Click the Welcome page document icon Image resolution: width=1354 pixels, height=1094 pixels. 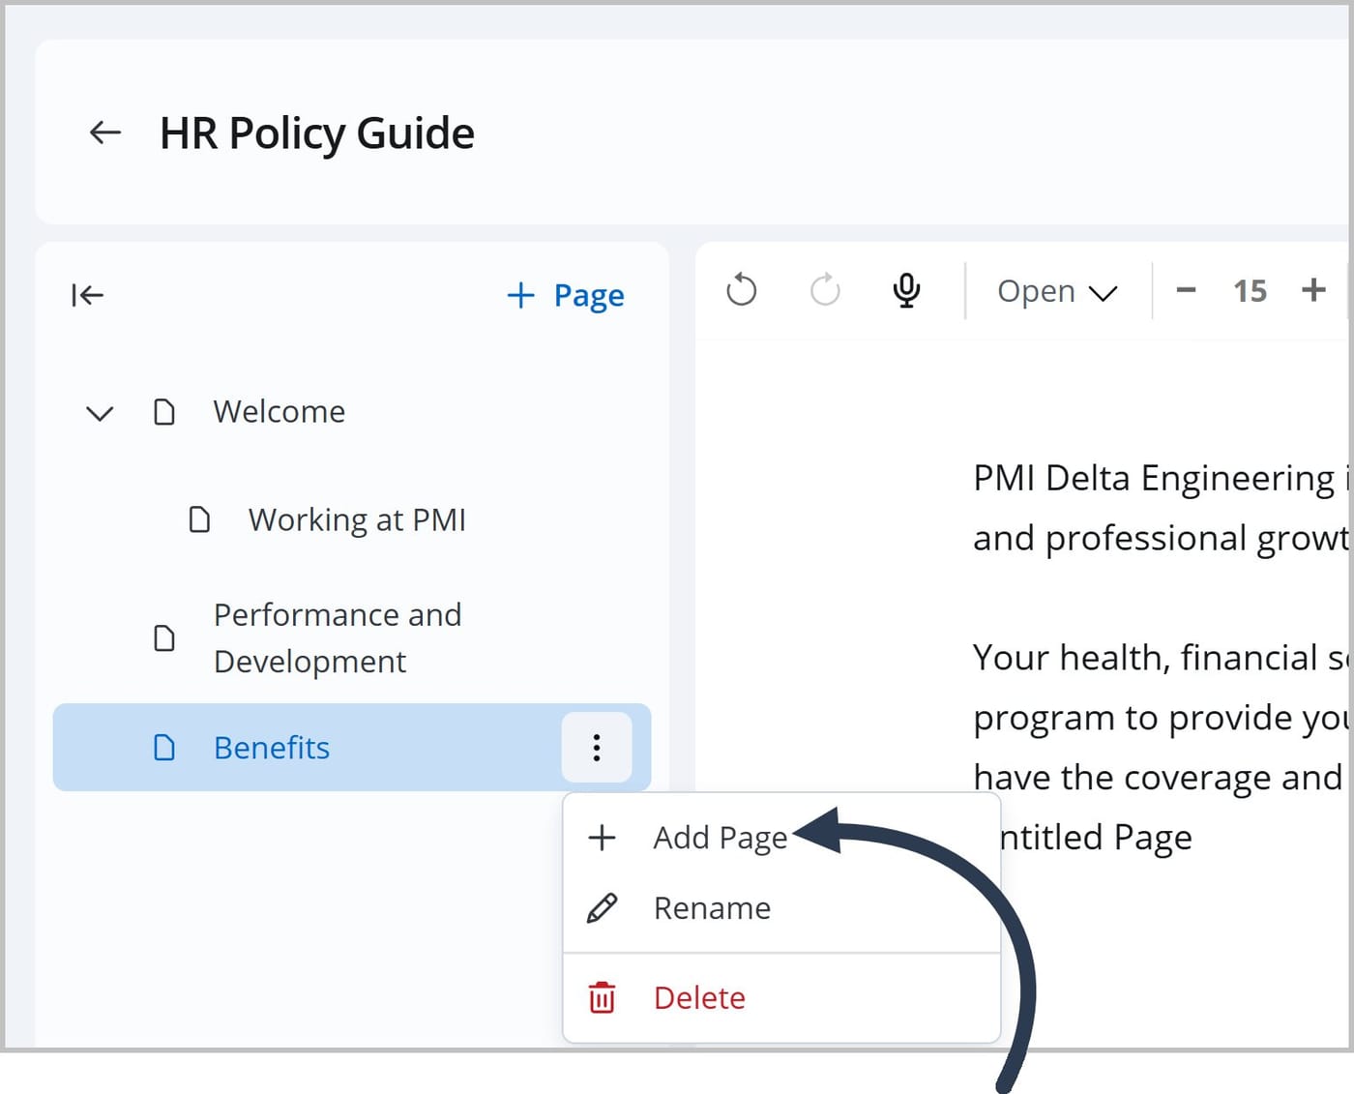164,412
